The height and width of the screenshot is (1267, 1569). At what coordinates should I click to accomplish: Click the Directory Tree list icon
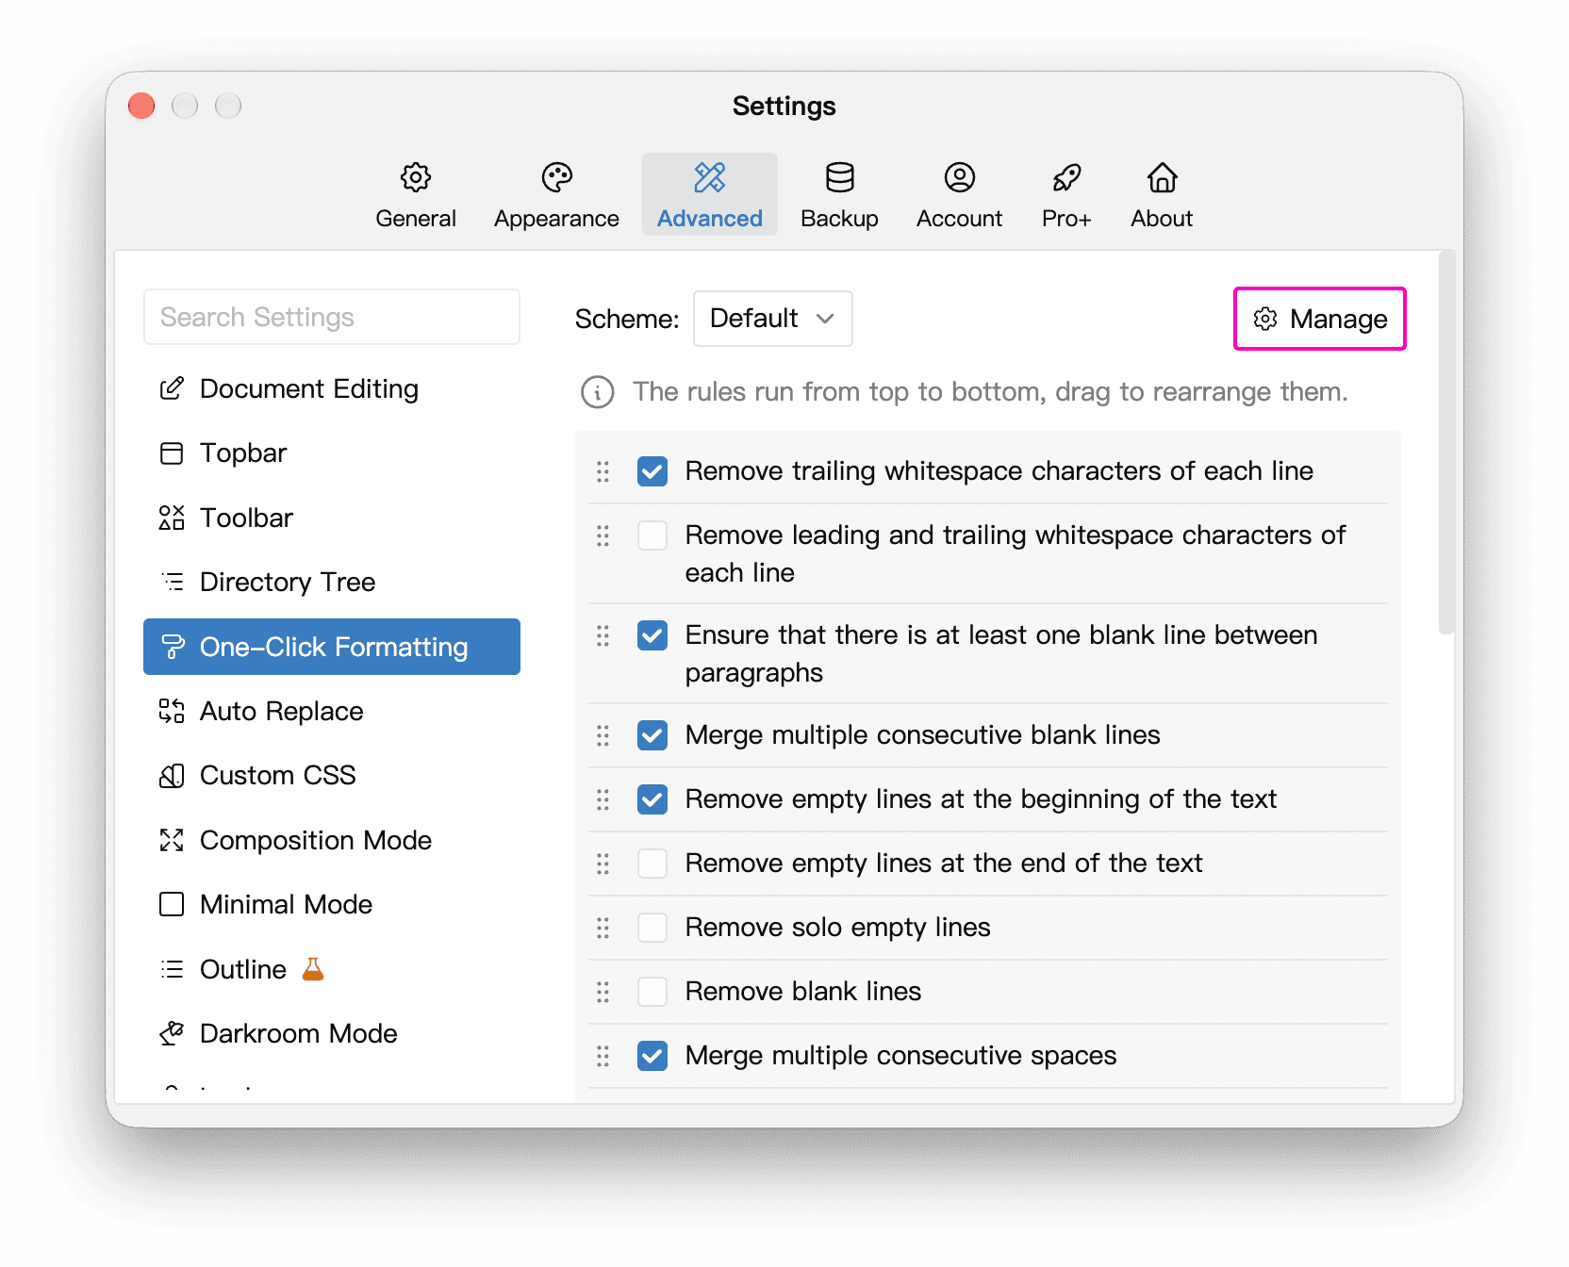(x=172, y=582)
